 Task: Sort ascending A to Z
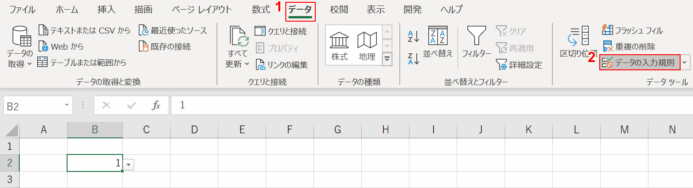[414, 36]
